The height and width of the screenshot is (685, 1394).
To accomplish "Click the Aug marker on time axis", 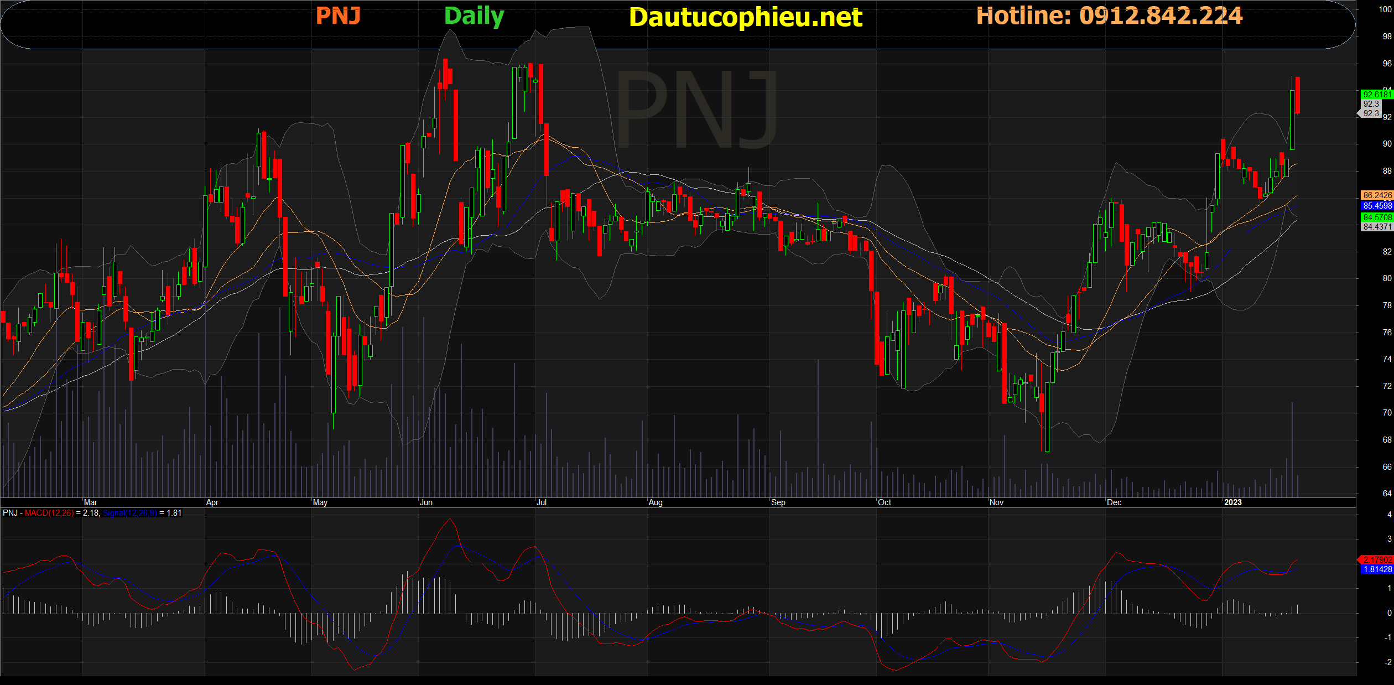I will click(656, 502).
